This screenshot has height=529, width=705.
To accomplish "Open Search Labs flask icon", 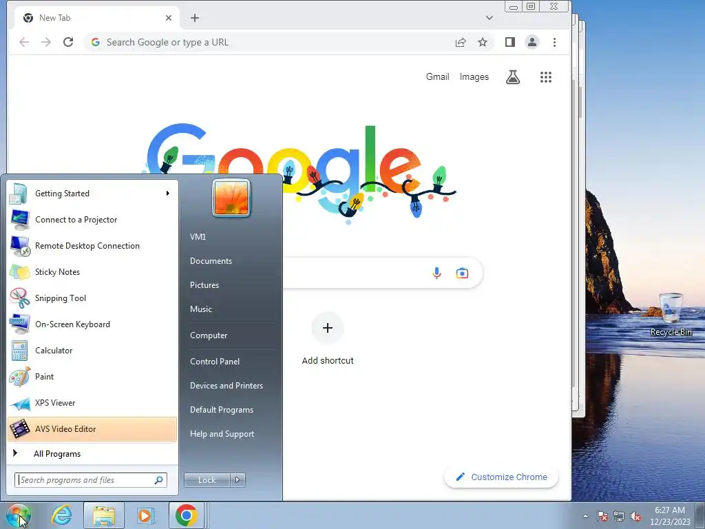I will tap(512, 77).
